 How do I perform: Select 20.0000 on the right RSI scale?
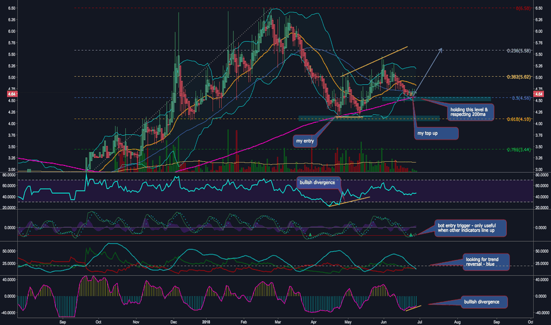(541, 207)
